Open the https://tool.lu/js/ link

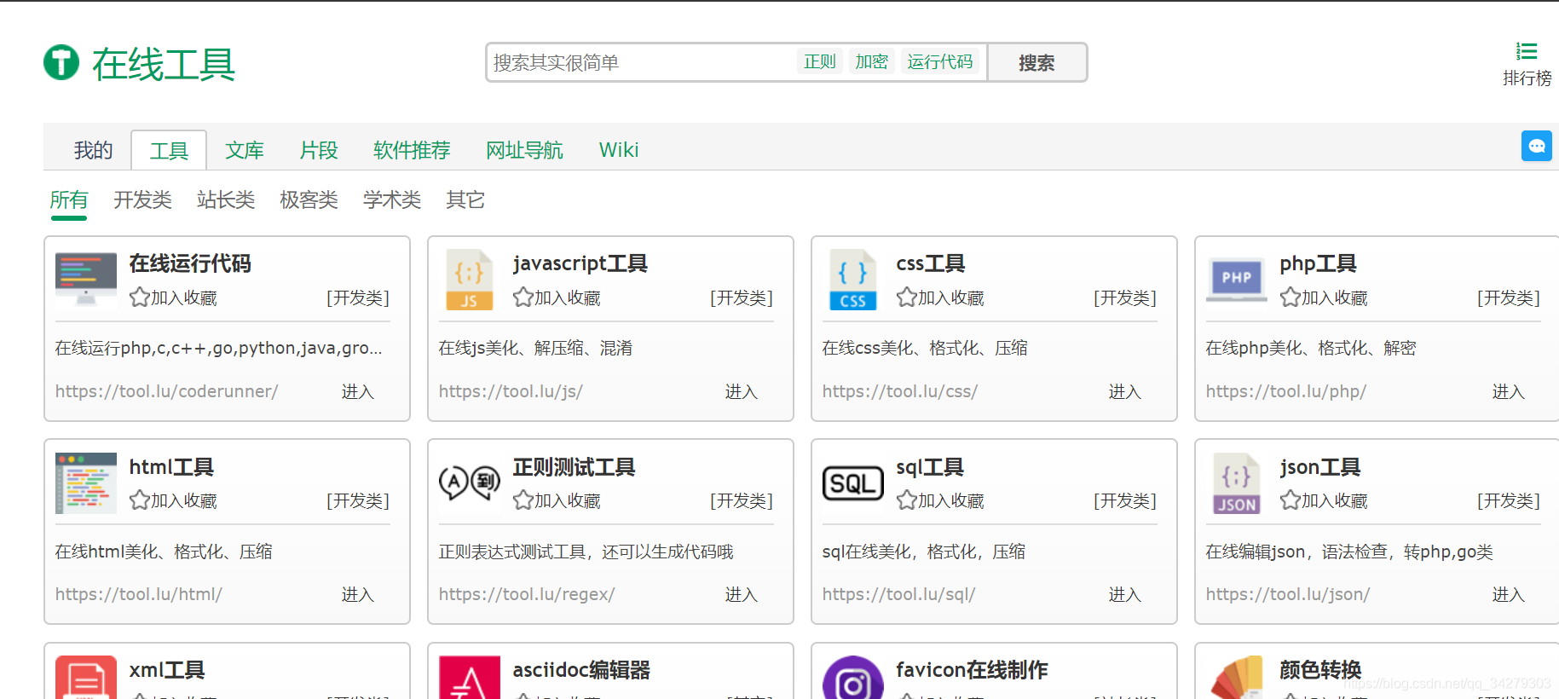pos(511,391)
